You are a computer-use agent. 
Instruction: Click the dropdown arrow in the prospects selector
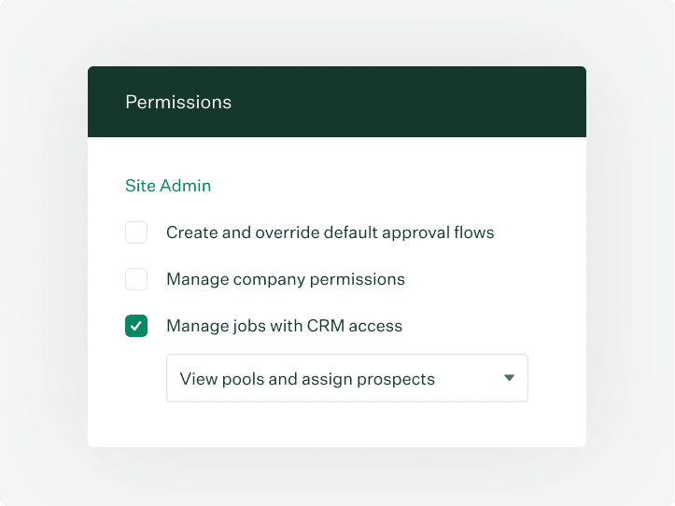[x=509, y=378]
